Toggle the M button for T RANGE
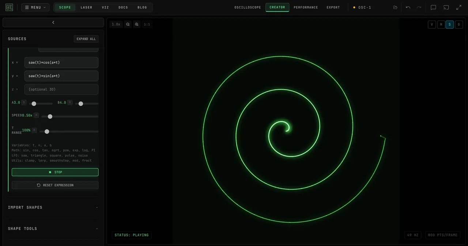The width and height of the screenshot is (468, 246). coord(34,130)
